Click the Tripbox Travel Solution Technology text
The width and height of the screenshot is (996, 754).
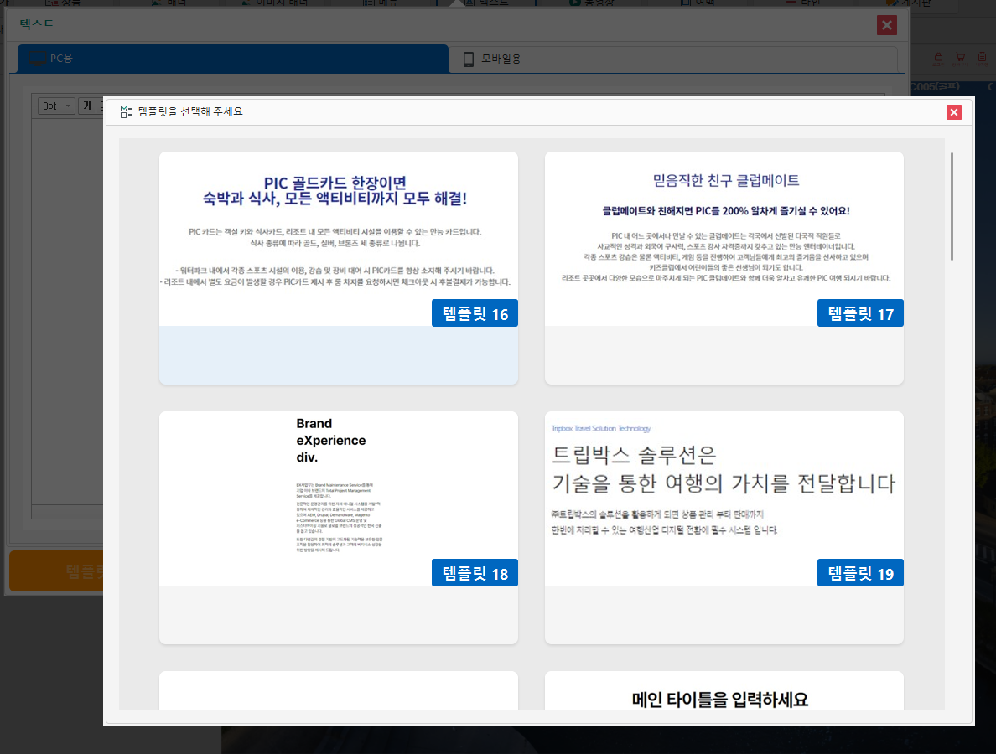pyautogui.click(x=601, y=428)
